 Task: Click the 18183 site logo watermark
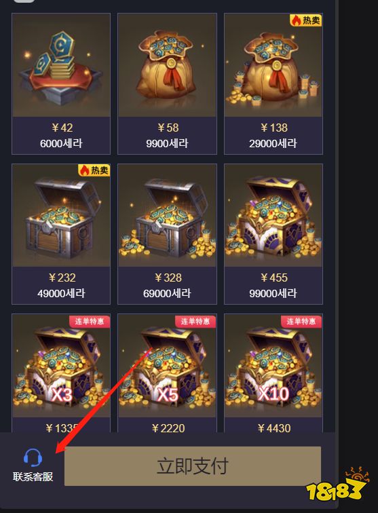click(x=338, y=485)
